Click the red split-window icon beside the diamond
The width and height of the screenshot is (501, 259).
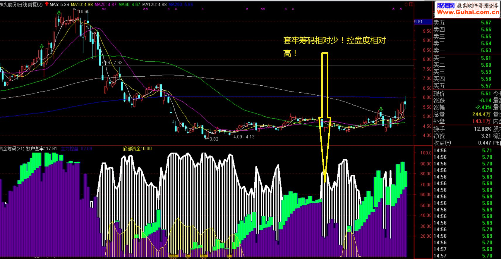(411, 4)
